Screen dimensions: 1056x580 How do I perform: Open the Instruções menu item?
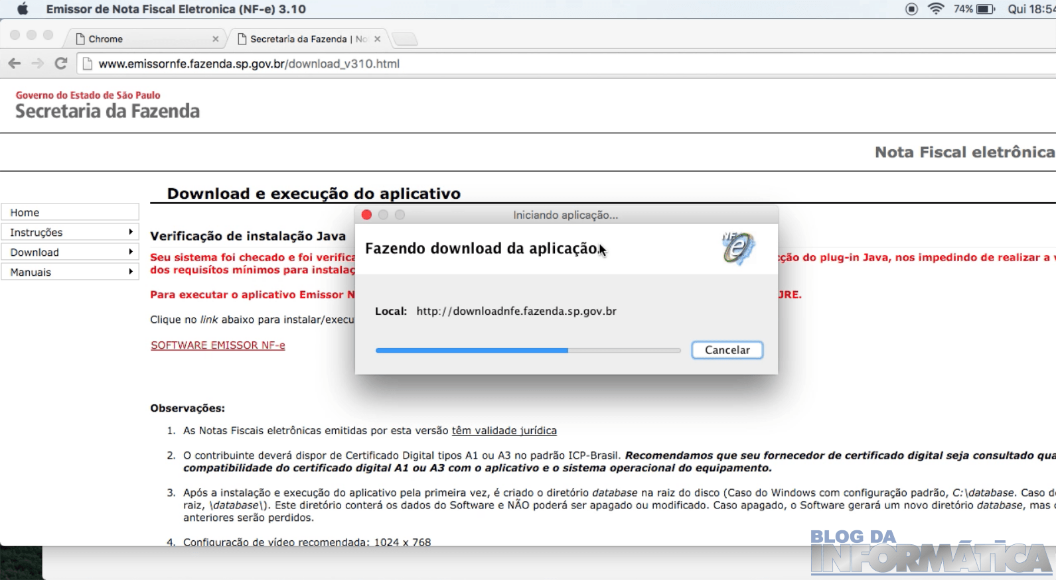click(x=70, y=232)
